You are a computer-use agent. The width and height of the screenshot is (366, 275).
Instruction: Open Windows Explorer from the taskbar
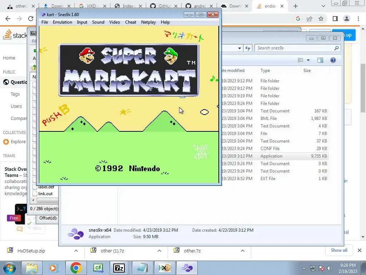32,268
